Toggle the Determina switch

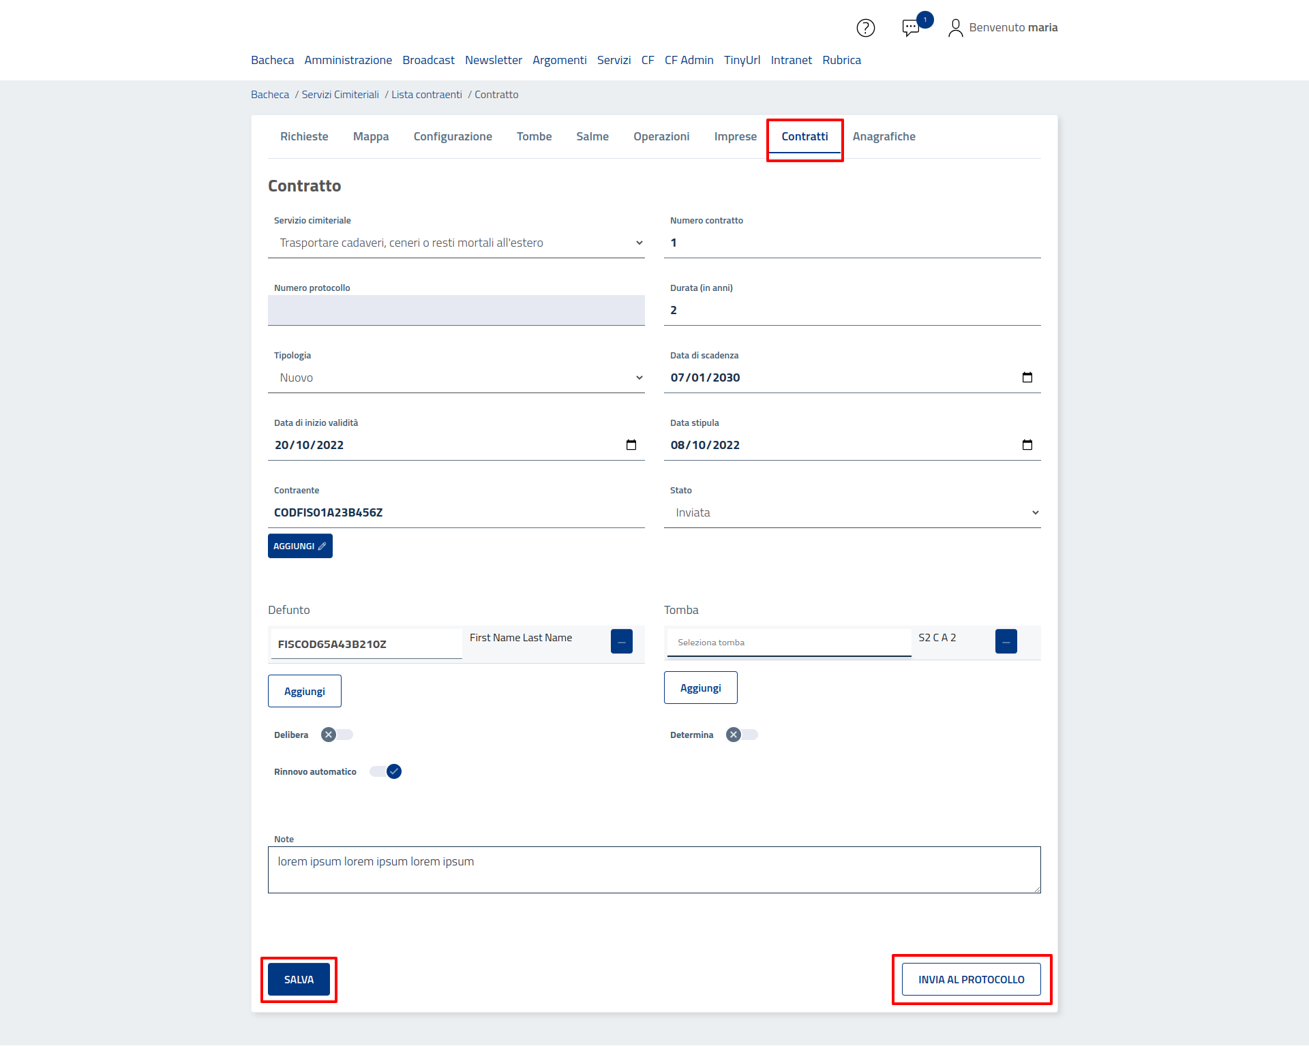click(x=742, y=735)
